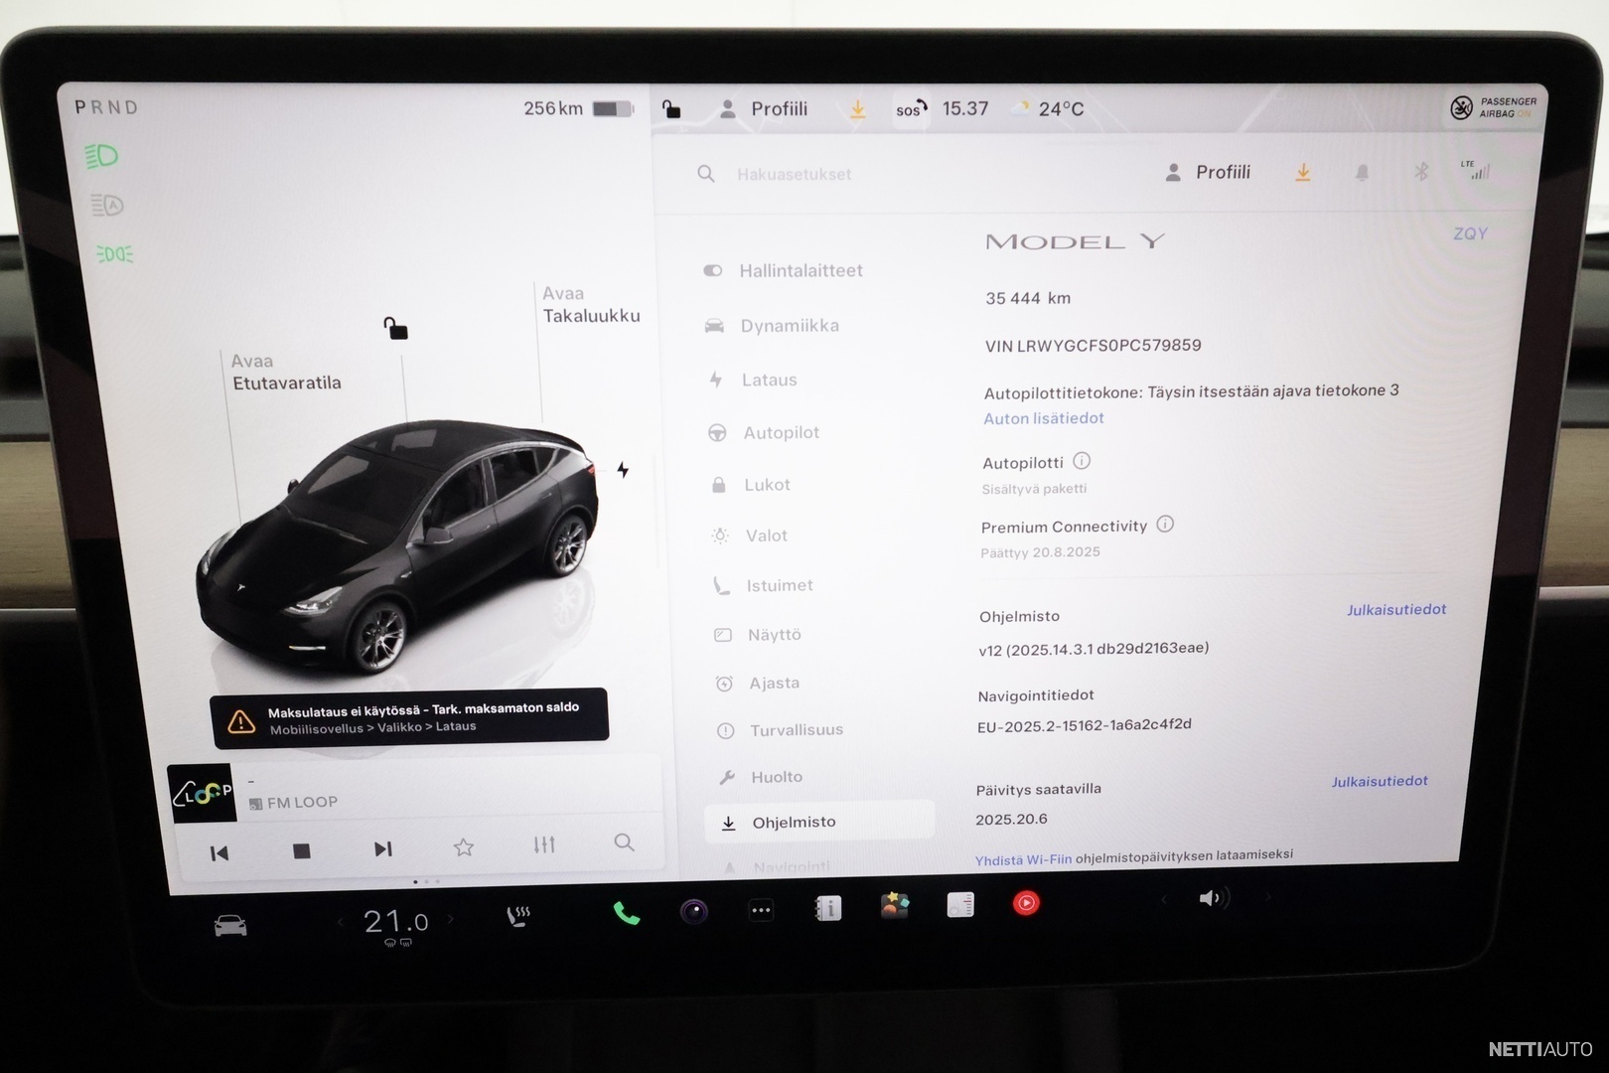Open the Hallintalaitteet menu
The image size is (1609, 1073).
(x=785, y=270)
